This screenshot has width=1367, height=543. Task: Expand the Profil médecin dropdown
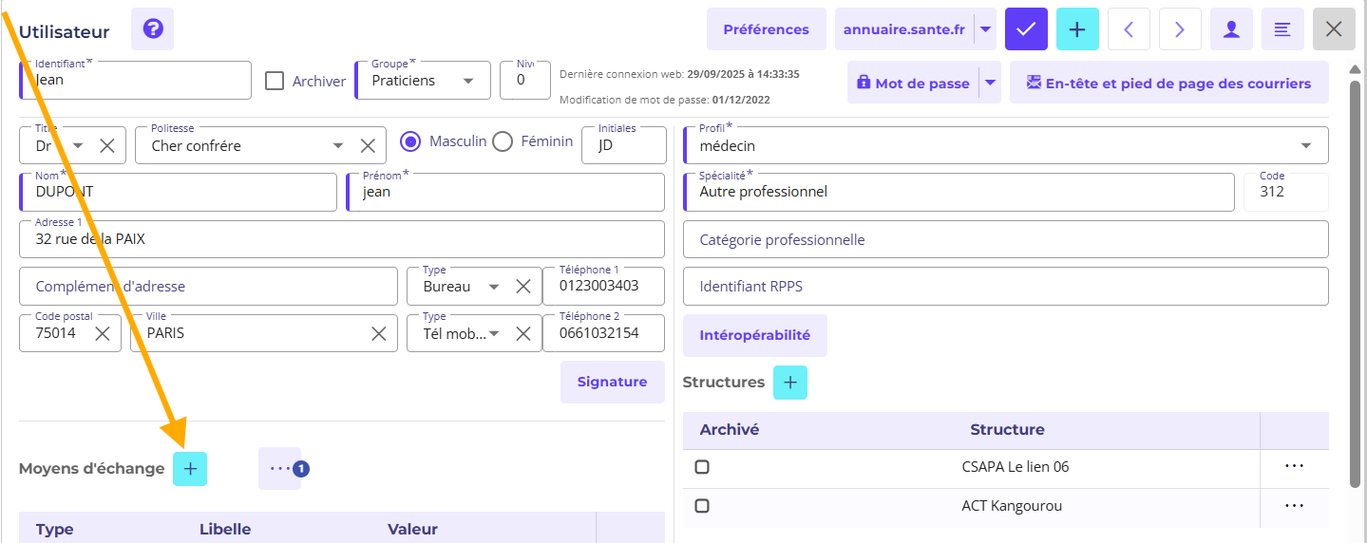(x=1306, y=146)
